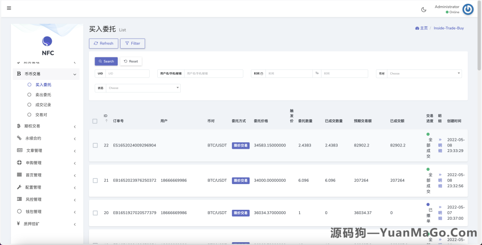Expand the 期权交易 menu chevron
Image resolution: width=482 pixels, height=245 pixels.
75,127
